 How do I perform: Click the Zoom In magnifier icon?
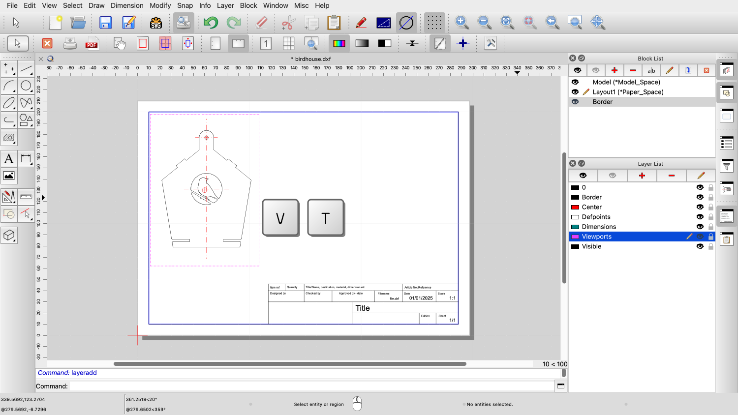461,22
